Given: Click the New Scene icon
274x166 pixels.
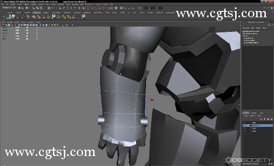Looking at the screenshot, I should coord(19,8).
